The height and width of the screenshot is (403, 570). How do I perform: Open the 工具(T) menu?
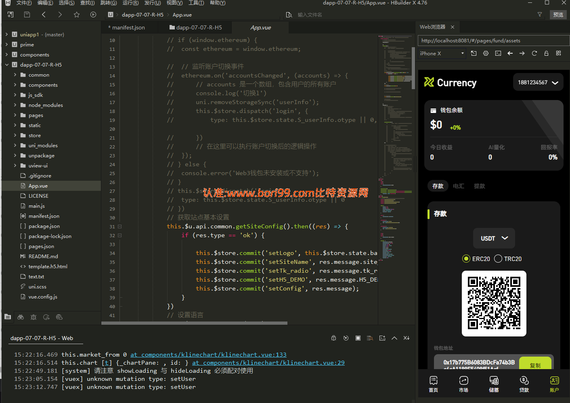(x=196, y=3)
